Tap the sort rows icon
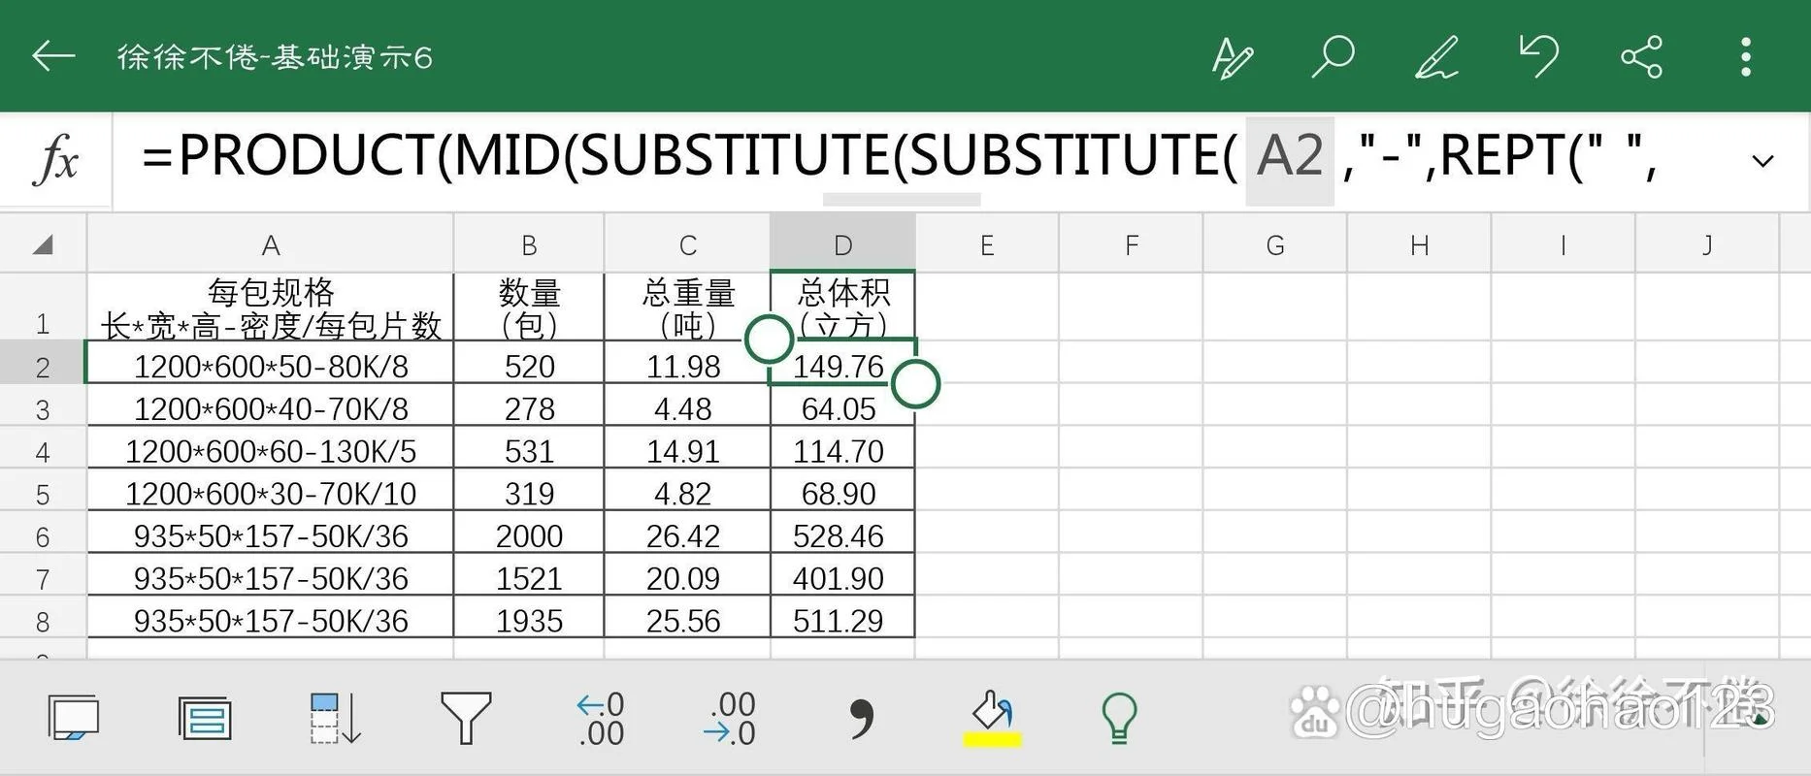The width and height of the screenshot is (1811, 776). pyautogui.click(x=336, y=719)
